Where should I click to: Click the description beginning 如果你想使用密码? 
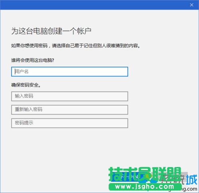(76, 46)
